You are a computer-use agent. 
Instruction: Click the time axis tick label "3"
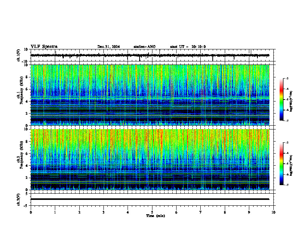tap(103, 212)
